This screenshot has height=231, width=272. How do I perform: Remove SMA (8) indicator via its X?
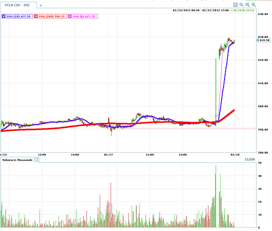coord(70,16)
